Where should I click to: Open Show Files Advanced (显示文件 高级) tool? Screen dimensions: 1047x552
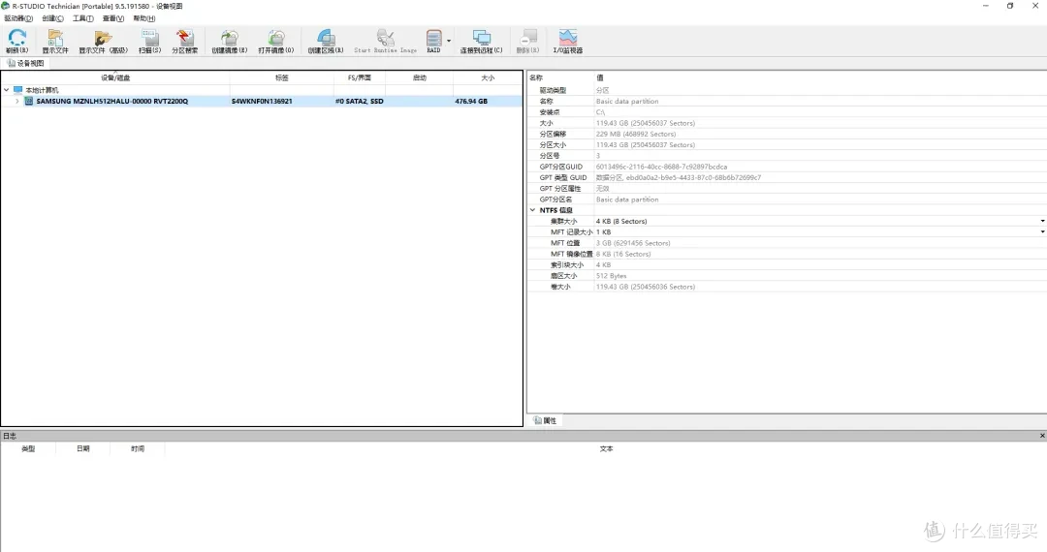point(103,42)
